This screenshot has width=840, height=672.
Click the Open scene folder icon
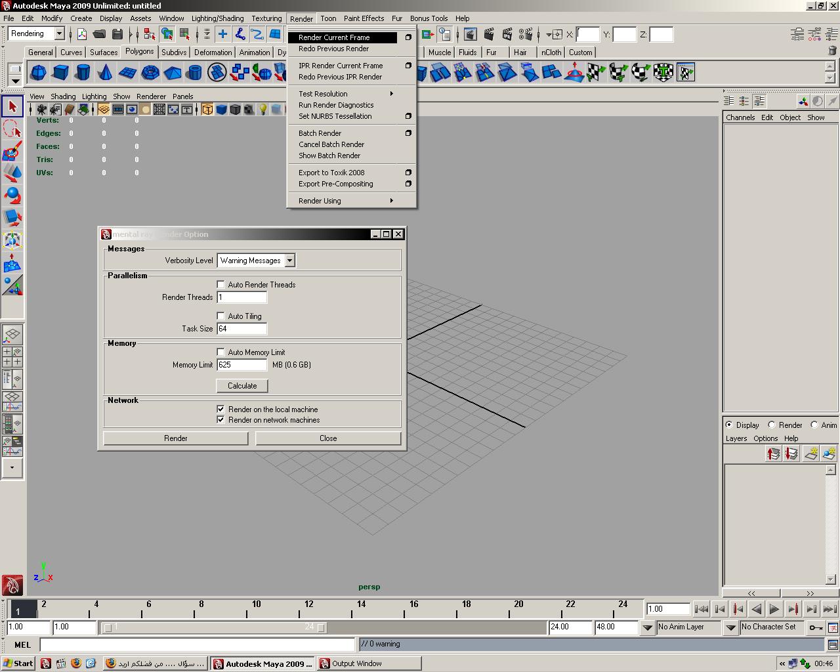coord(99,34)
